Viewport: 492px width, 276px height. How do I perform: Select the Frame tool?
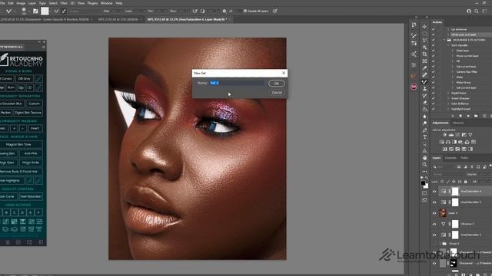(424, 61)
